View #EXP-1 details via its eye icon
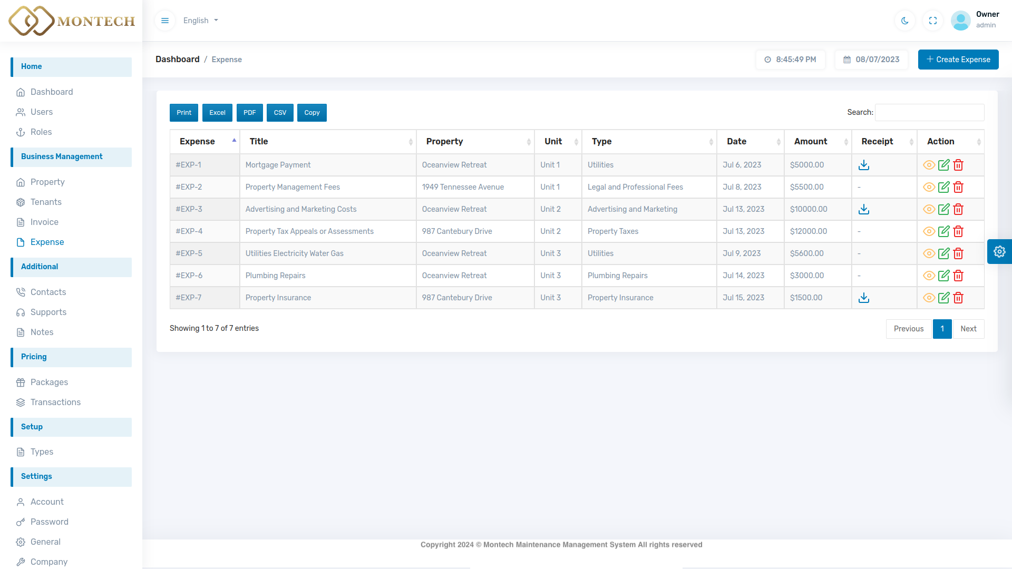 929,165
